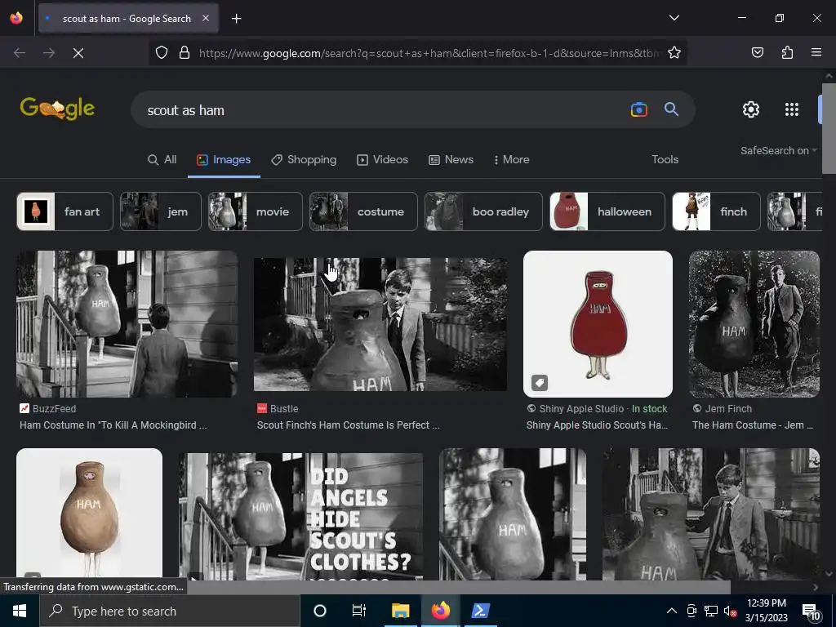Switch to the News tab
This screenshot has height=627, width=836.
click(x=451, y=159)
